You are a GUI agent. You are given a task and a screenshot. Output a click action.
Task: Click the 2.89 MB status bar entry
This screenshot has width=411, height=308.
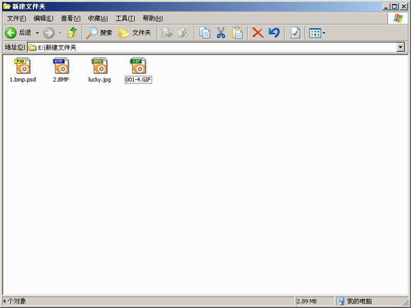coord(307,302)
